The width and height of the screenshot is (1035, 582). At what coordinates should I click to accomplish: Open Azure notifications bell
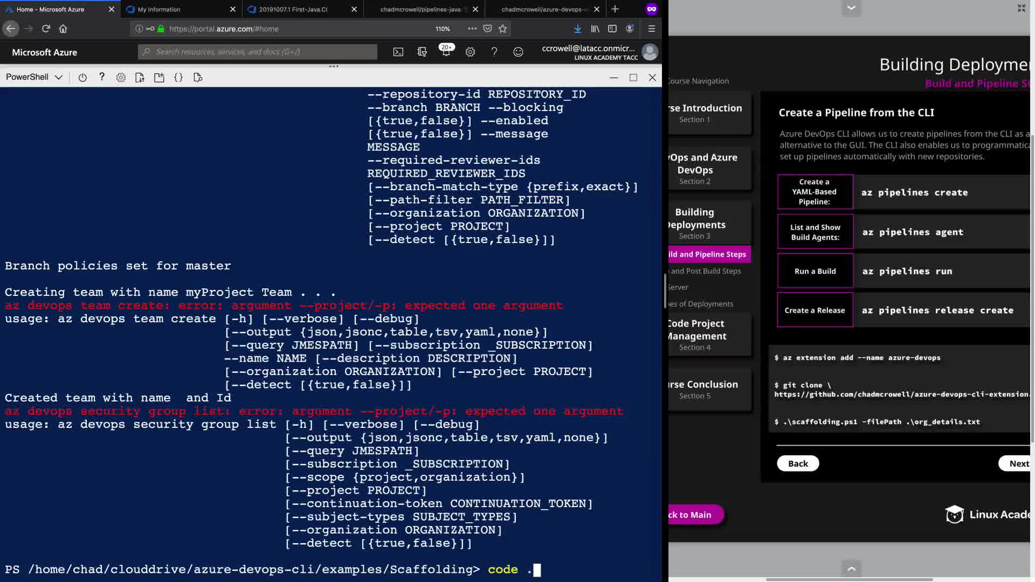click(x=446, y=52)
